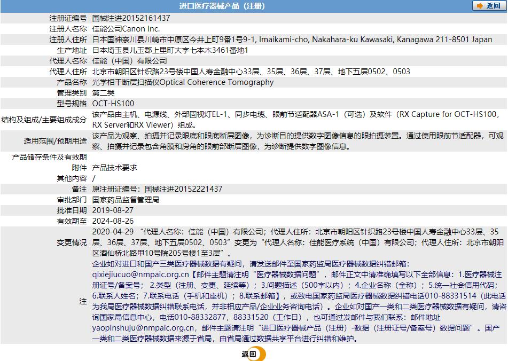508x361 pixels.
Task: Click the 有效期至 label
Action: tap(72, 221)
